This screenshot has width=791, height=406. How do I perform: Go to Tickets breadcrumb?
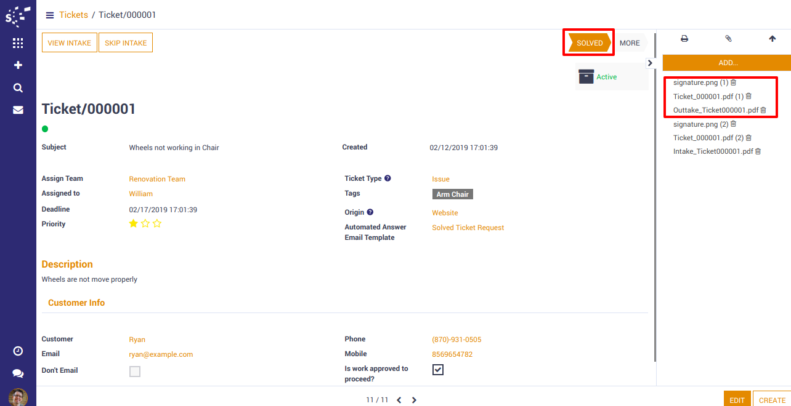[x=73, y=15]
